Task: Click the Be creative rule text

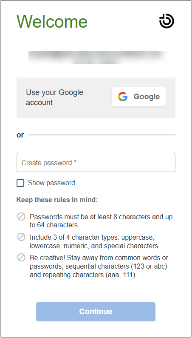Action: (x=99, y=266)
